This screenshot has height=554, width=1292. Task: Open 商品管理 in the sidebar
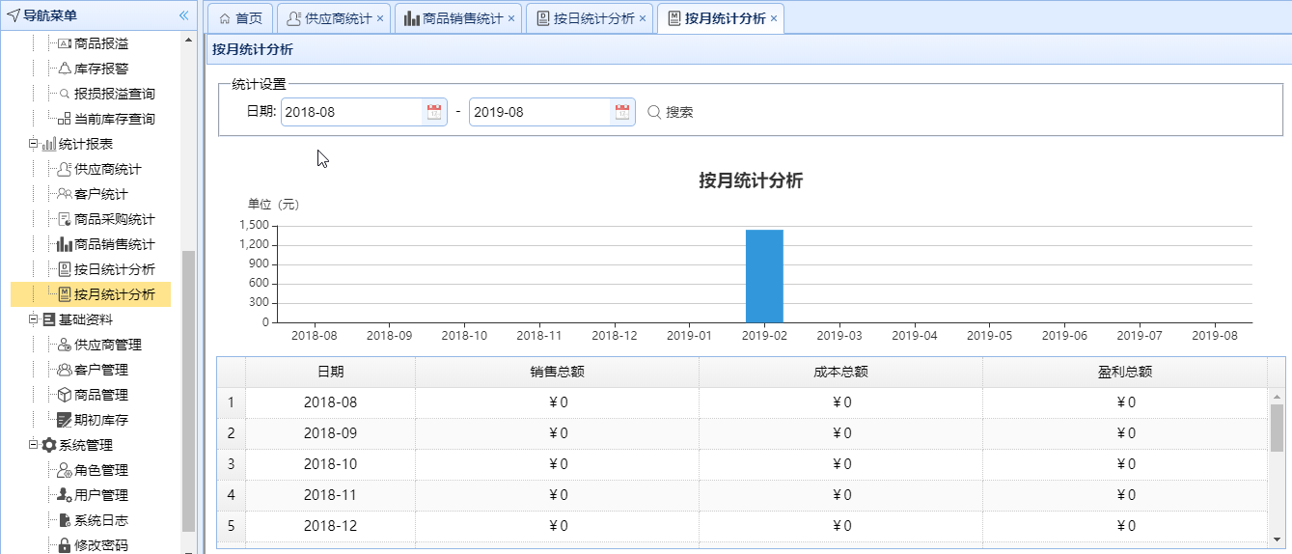[x=100, y=395]
